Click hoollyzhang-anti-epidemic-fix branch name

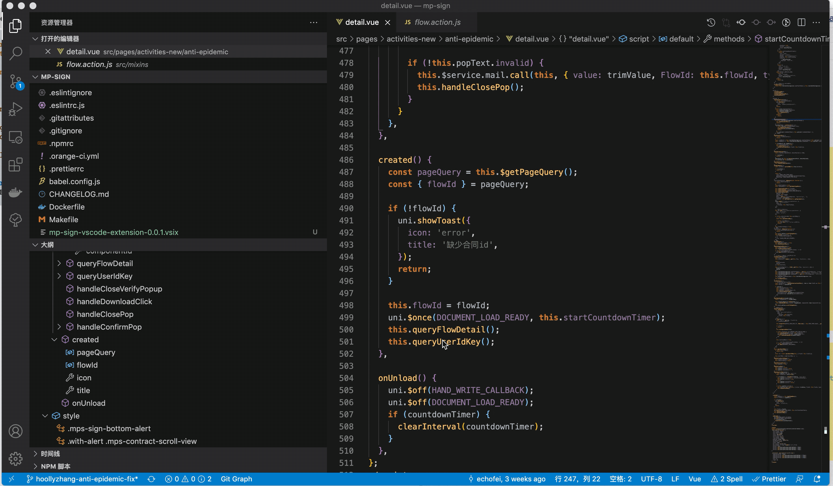tap(87, 479)
